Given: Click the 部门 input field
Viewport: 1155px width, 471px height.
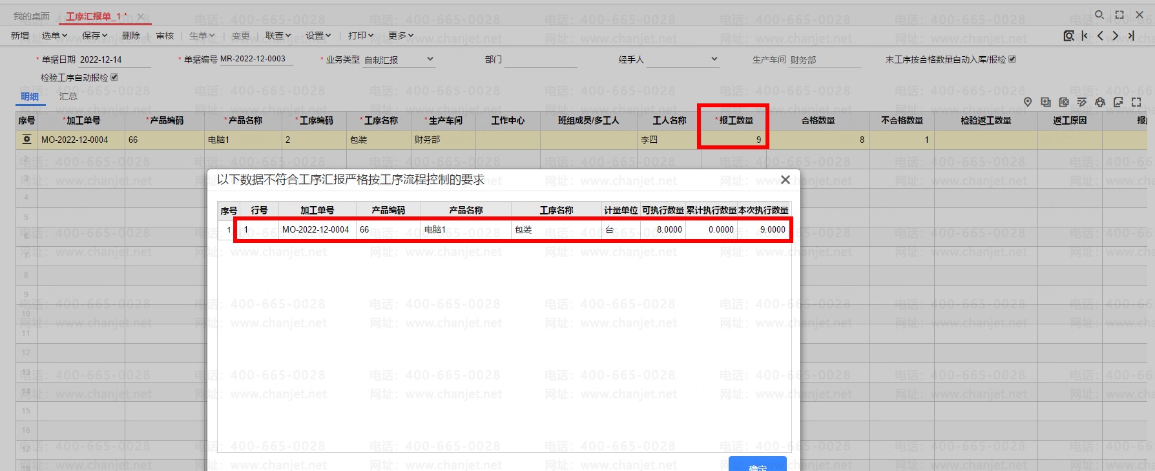Looking at the screenshot, I should coord(540,59).
